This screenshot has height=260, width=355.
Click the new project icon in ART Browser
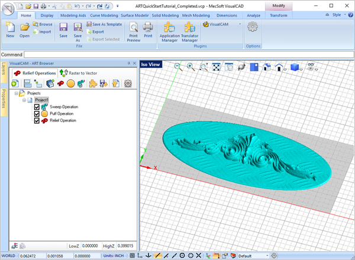[14, 84]
